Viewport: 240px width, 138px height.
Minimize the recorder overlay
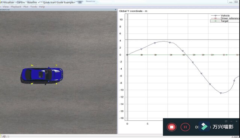tap(231, 122)
